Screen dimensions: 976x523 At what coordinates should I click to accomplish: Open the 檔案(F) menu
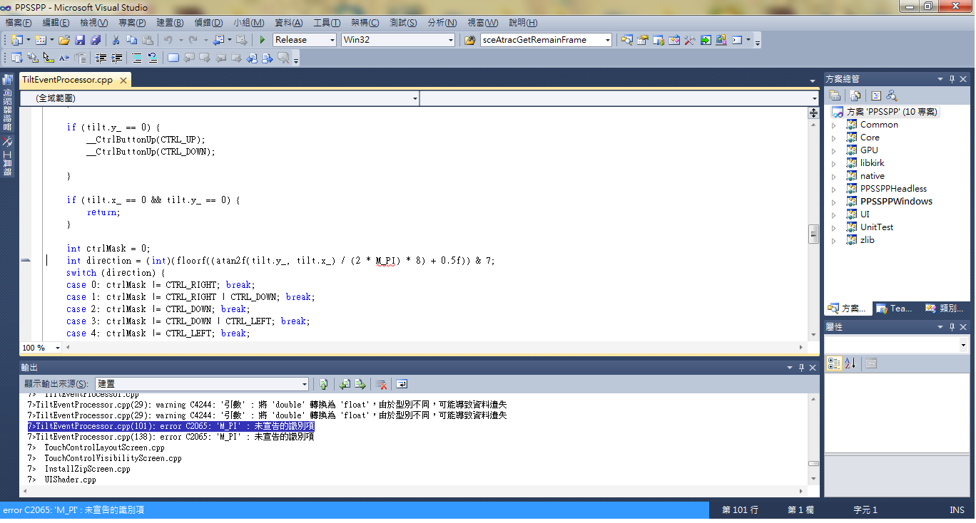coord(19,23)
